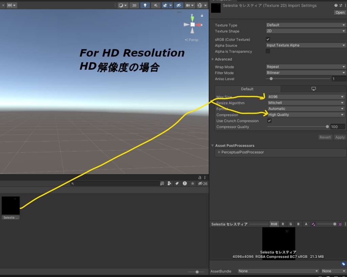Open the Max Size dropdown showing 4096

pos(306,97)
